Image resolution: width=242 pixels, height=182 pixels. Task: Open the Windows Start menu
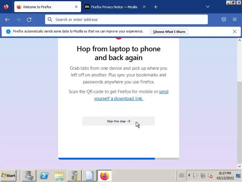[x=8, y=176]
